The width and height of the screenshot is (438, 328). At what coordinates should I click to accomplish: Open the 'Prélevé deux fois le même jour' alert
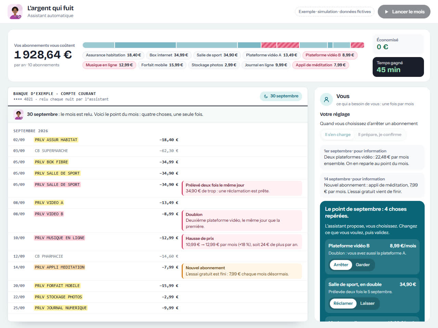point(242,188)
